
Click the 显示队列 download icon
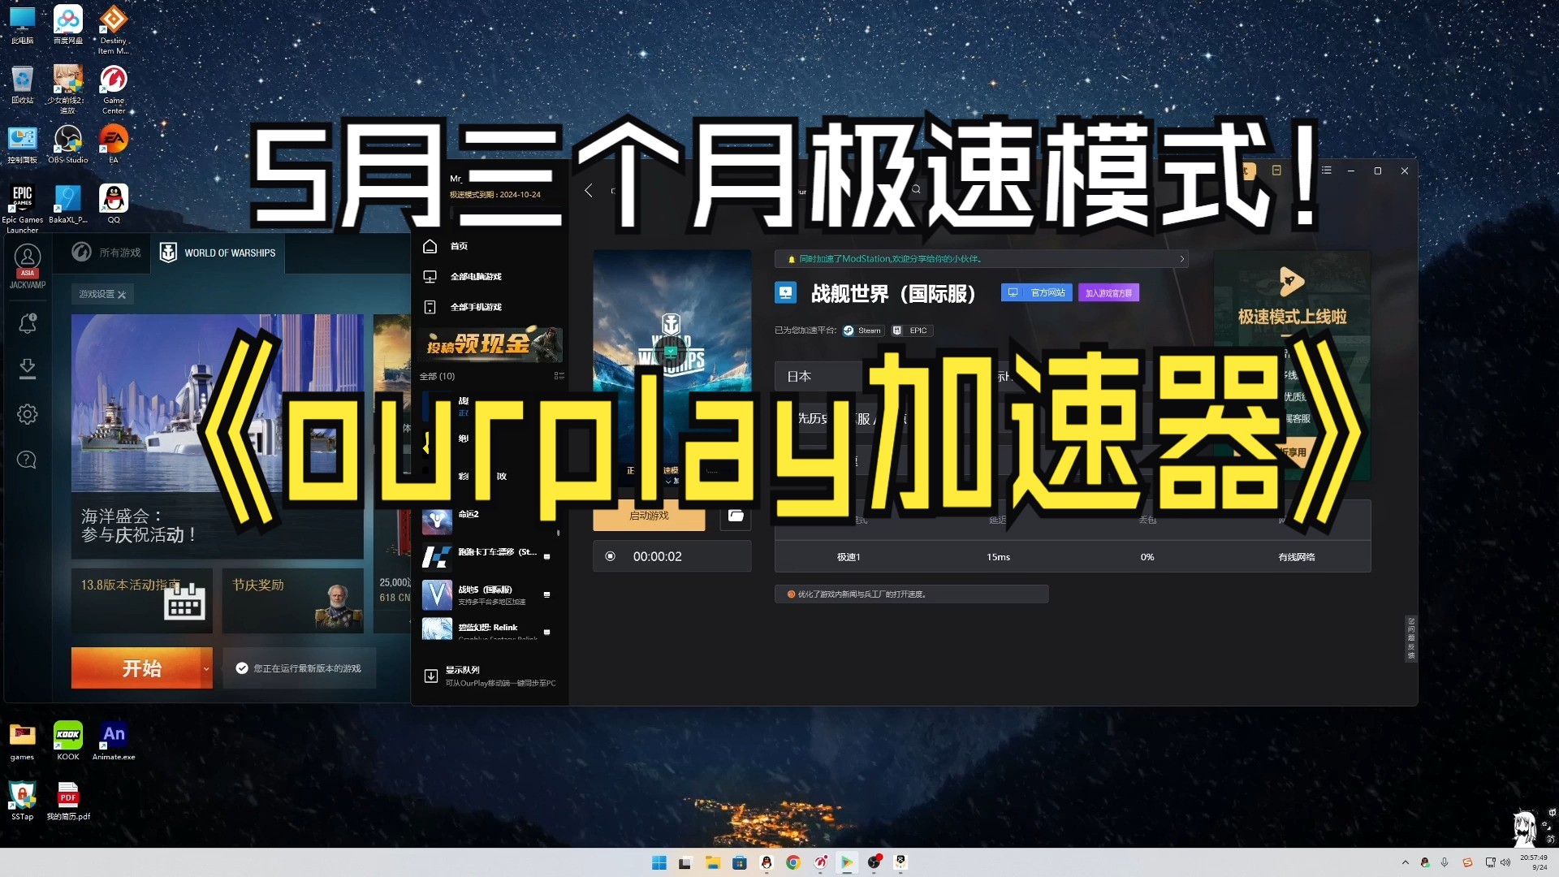(431, 676)
